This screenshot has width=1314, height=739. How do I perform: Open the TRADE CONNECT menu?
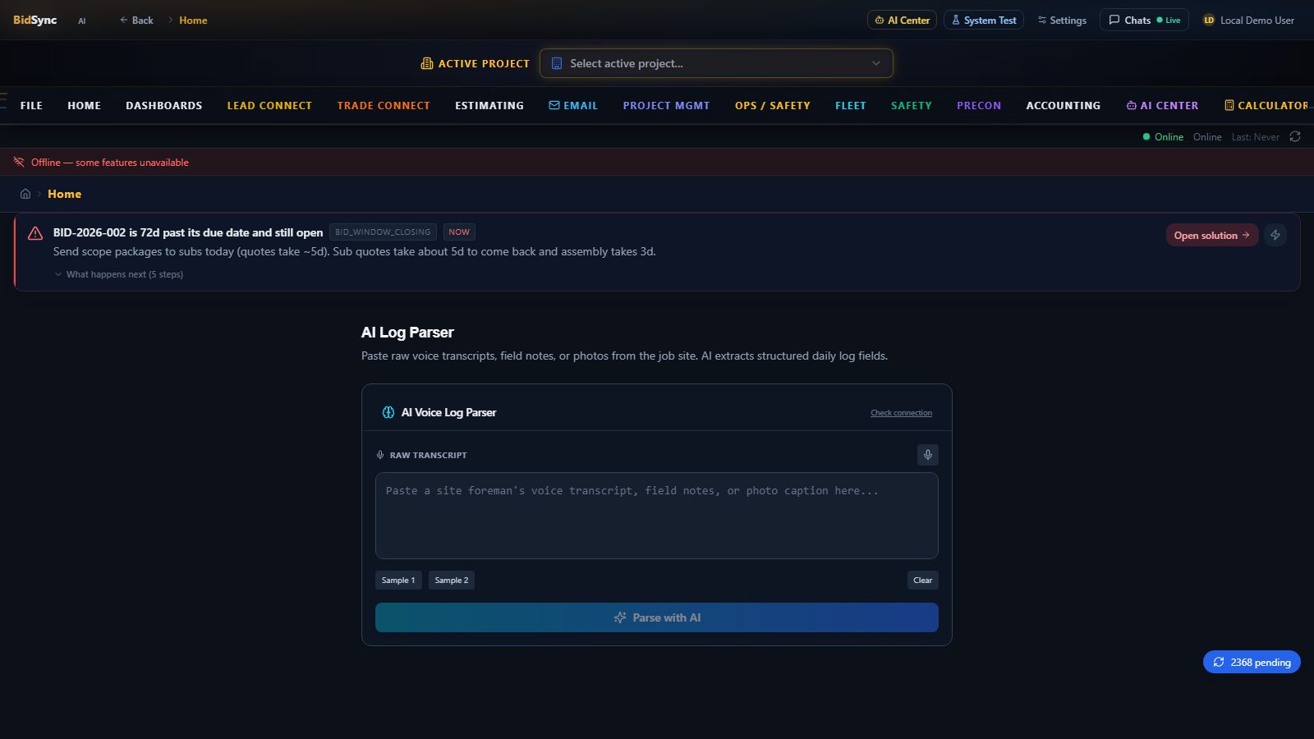pyautogui.click(x=384, y=105)
